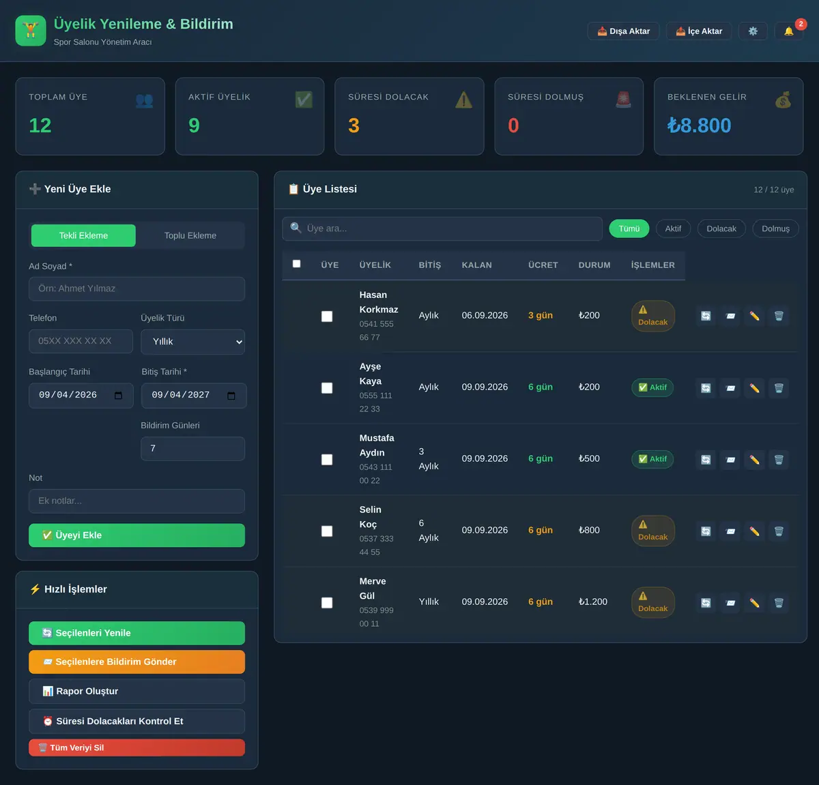The image size is (819, 785).
Task: Send notification to Hasan Korkmaz via envelope icon
Action: (730, 316)
